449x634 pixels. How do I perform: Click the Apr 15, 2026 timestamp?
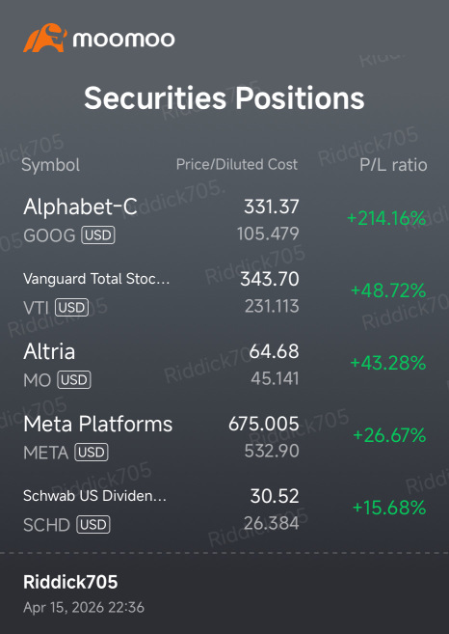[x=84, y=607]
